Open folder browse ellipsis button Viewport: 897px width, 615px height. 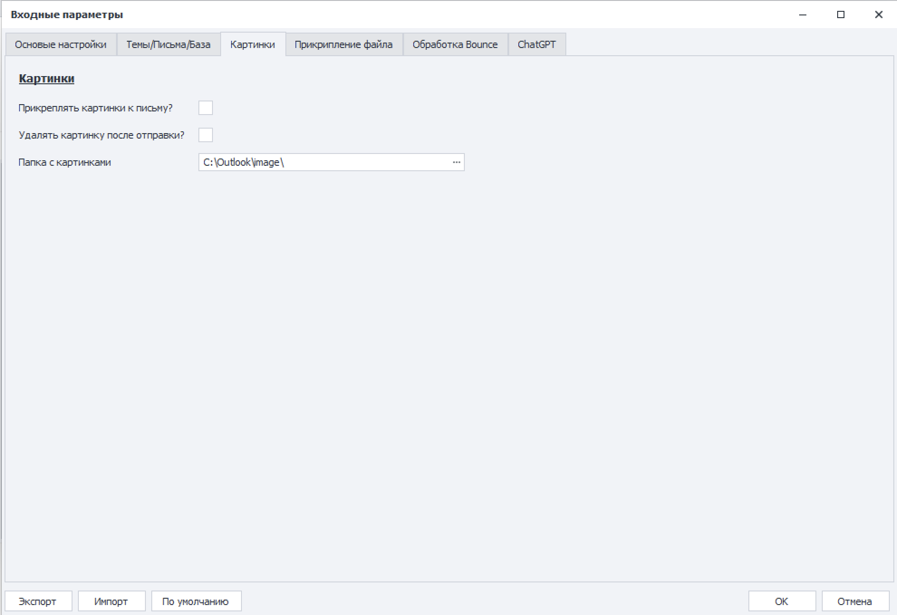(x=456, y=162)
